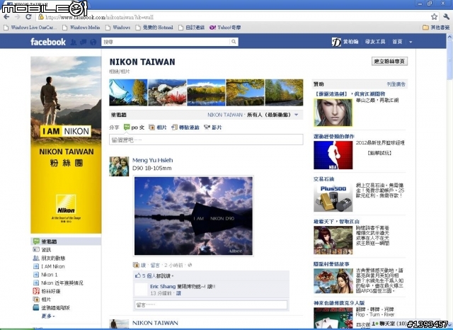Select the po 文 status share icon
Image resolution: width=453 pixels, height=330 pixels.
(127, 127)
